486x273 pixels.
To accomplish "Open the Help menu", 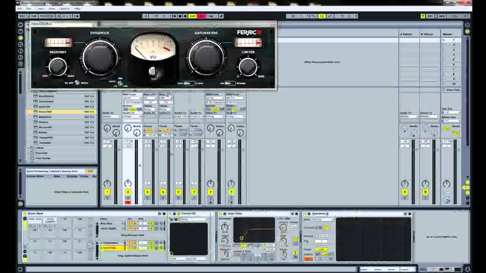I will tap(77, 8).
